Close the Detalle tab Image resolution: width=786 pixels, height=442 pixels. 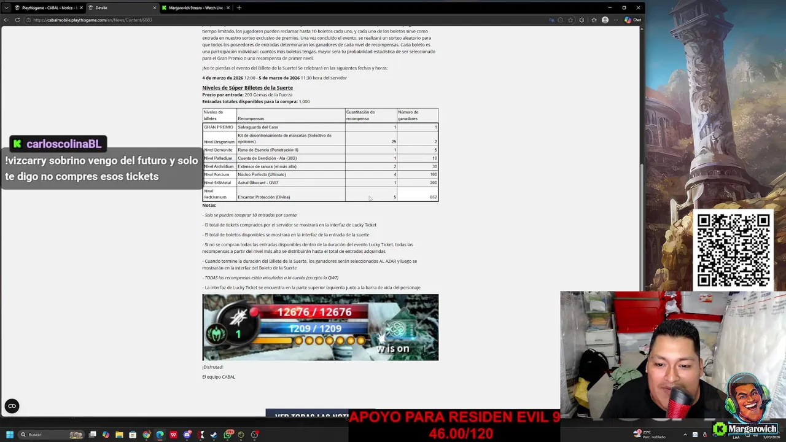click(155, 8)
